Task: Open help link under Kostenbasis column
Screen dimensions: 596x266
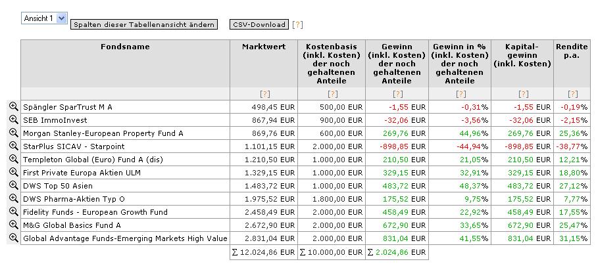Action: tap(333, 94)
